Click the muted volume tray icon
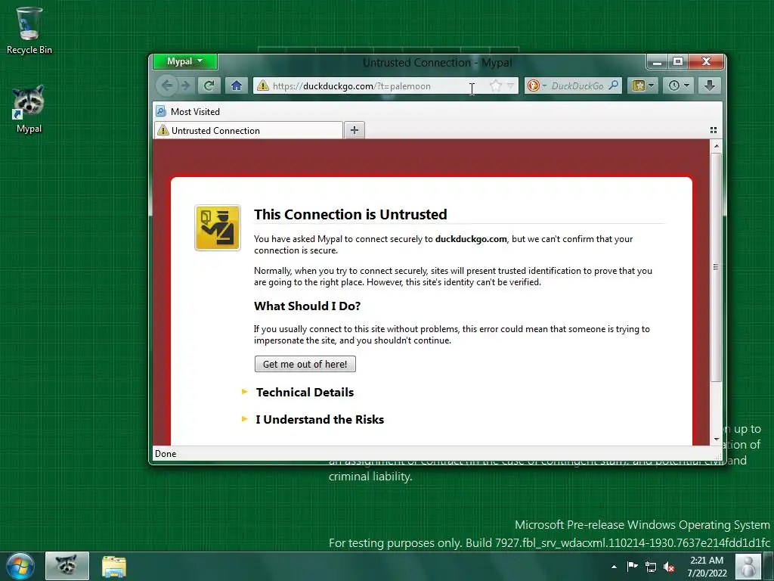The image size is (774, 581). coord(669,567)
